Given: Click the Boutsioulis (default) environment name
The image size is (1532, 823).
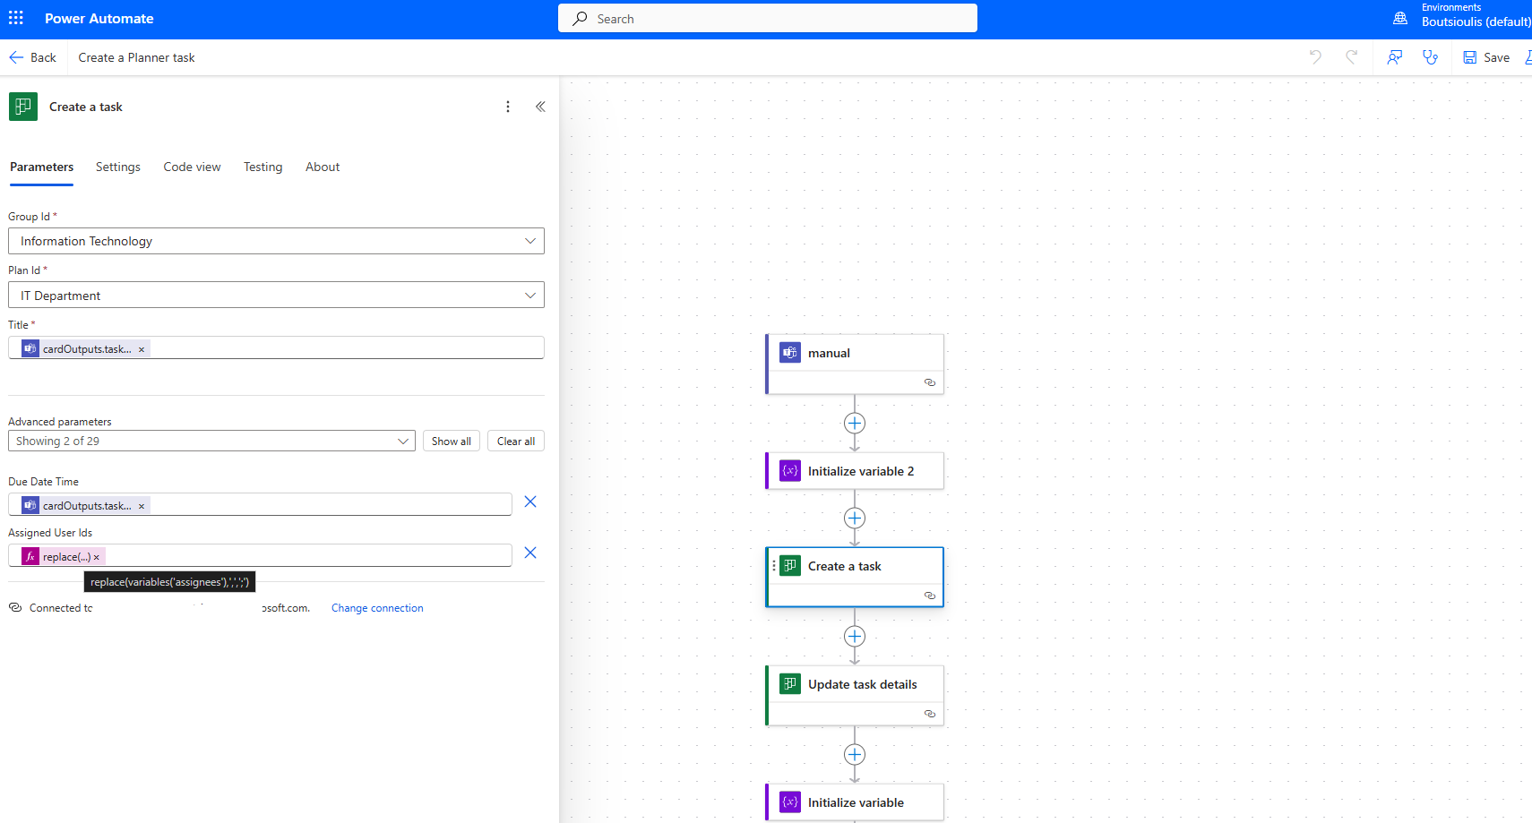Looking at the screenshot, I should (1476, 22).
